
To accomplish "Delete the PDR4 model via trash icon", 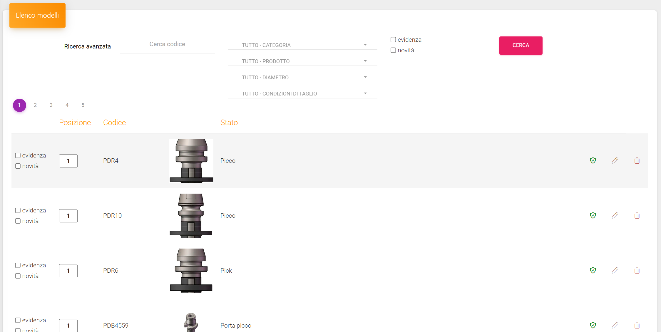I will 637,160.
